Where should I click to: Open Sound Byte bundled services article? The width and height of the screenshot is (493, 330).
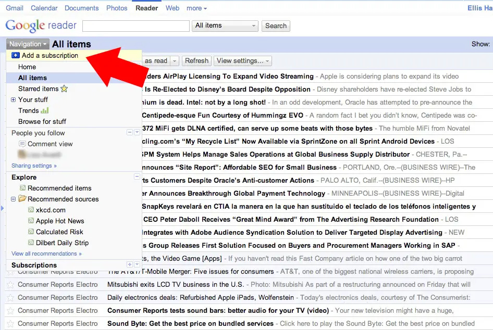coord(190,323)
